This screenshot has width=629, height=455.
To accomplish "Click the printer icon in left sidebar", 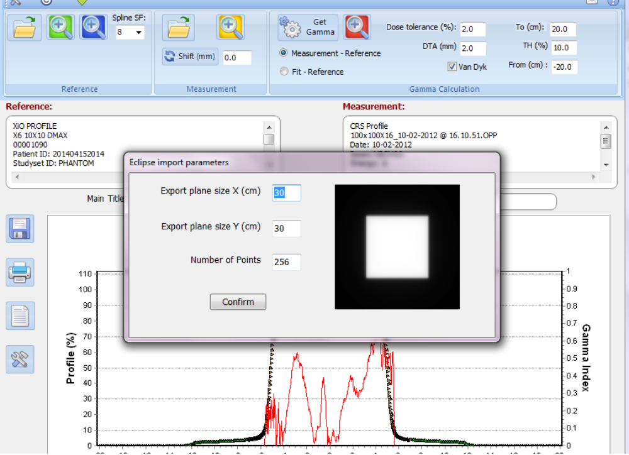I will tap(20, 272).
